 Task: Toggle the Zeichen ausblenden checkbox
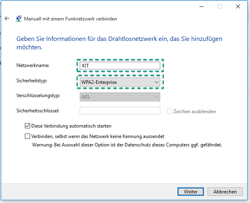[169, 111]
